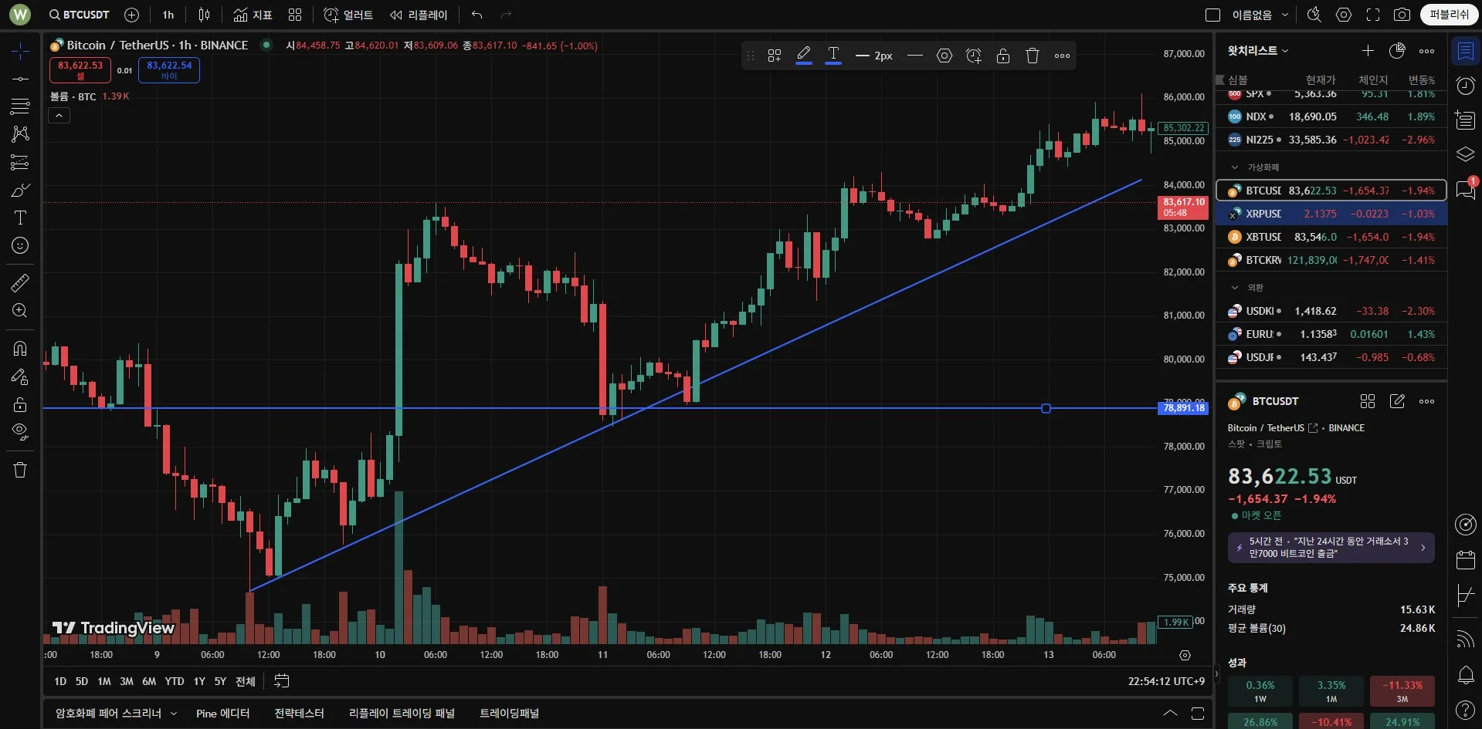Image resolution: width=1482 pixels, height=729 pixels.
Task: Open the line style selector
Action: [x=915, y=56]
